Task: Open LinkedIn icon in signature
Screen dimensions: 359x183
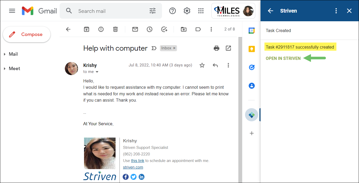Action: pos(142,177)
